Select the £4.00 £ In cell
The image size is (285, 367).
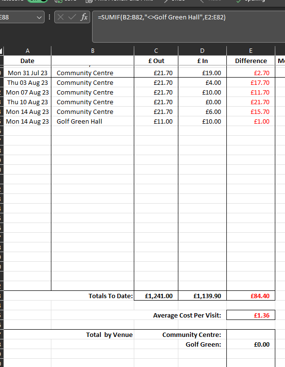tap(203, 82)
